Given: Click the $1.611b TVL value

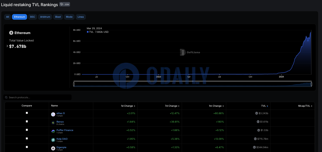Looking at the screenshot, I should 264,122.
